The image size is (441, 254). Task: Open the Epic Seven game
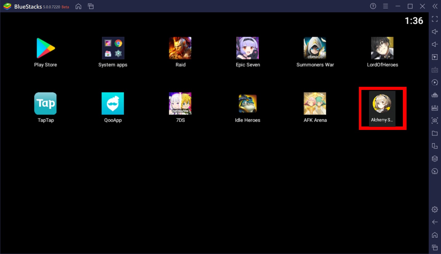(x=248, y=48)
